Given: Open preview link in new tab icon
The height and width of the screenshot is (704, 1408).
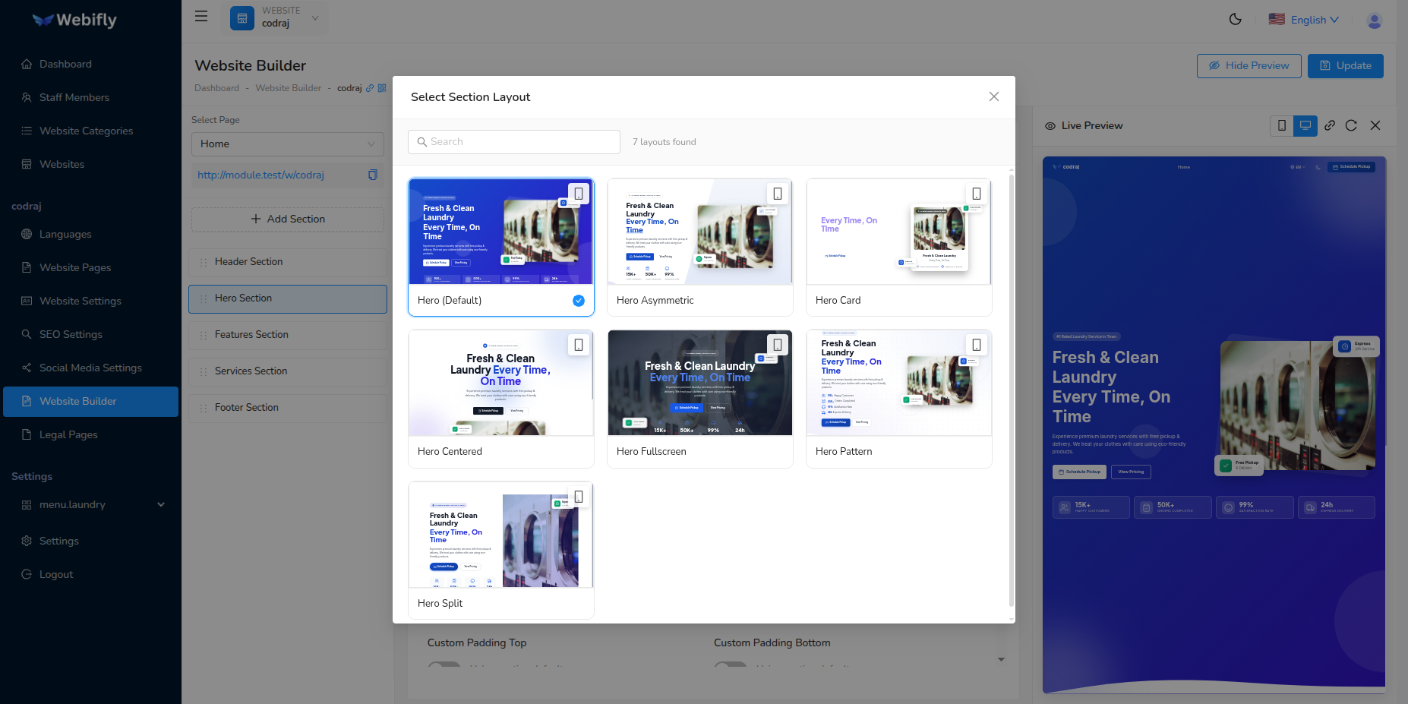Looking at the screenshot, I should point(1329,126).
